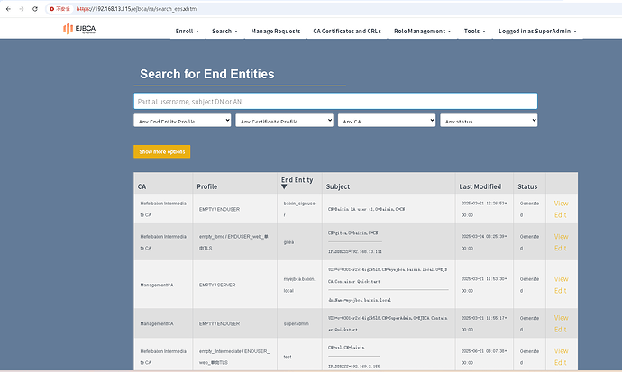Viewport: 622px width, 372px height.
Task: Click the Show more options button
Action: (161, 151)
